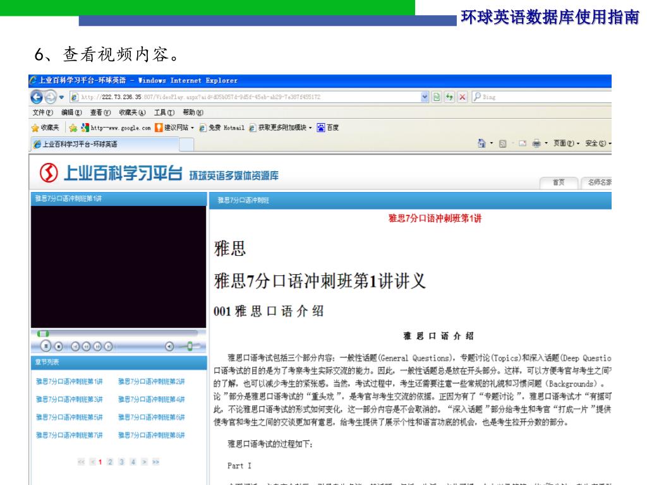Jump to first page with << arrow
647x485 pixels.
82,462
